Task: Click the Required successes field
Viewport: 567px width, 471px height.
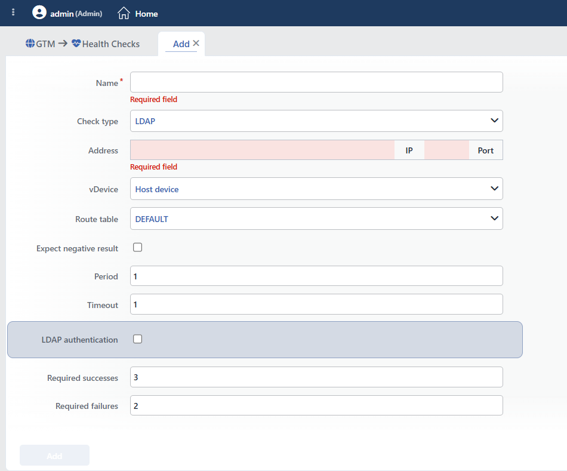Action: [x=316, y=377]
